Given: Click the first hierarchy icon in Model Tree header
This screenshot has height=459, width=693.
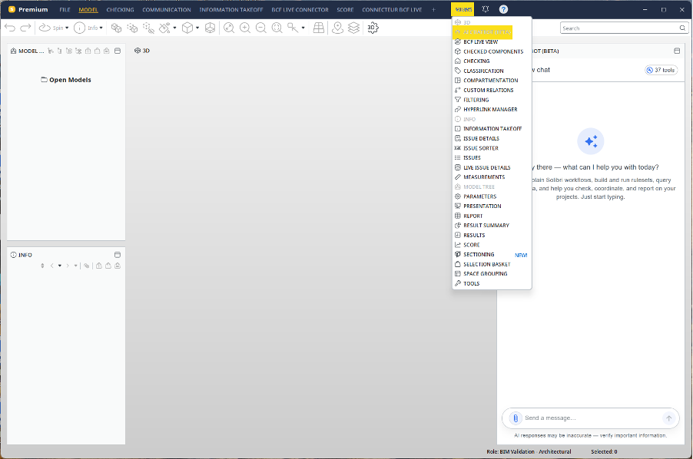Looking at the screenshot, I should click(x=51, y=51).
